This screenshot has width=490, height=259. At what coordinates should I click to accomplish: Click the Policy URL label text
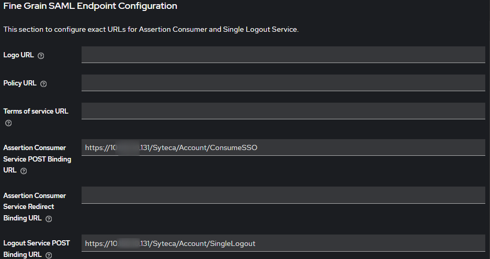click(x=20, y=83)
